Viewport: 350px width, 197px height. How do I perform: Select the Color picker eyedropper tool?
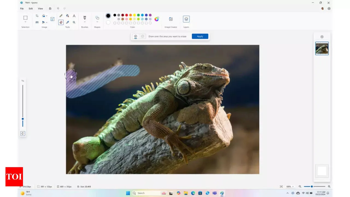68,22
